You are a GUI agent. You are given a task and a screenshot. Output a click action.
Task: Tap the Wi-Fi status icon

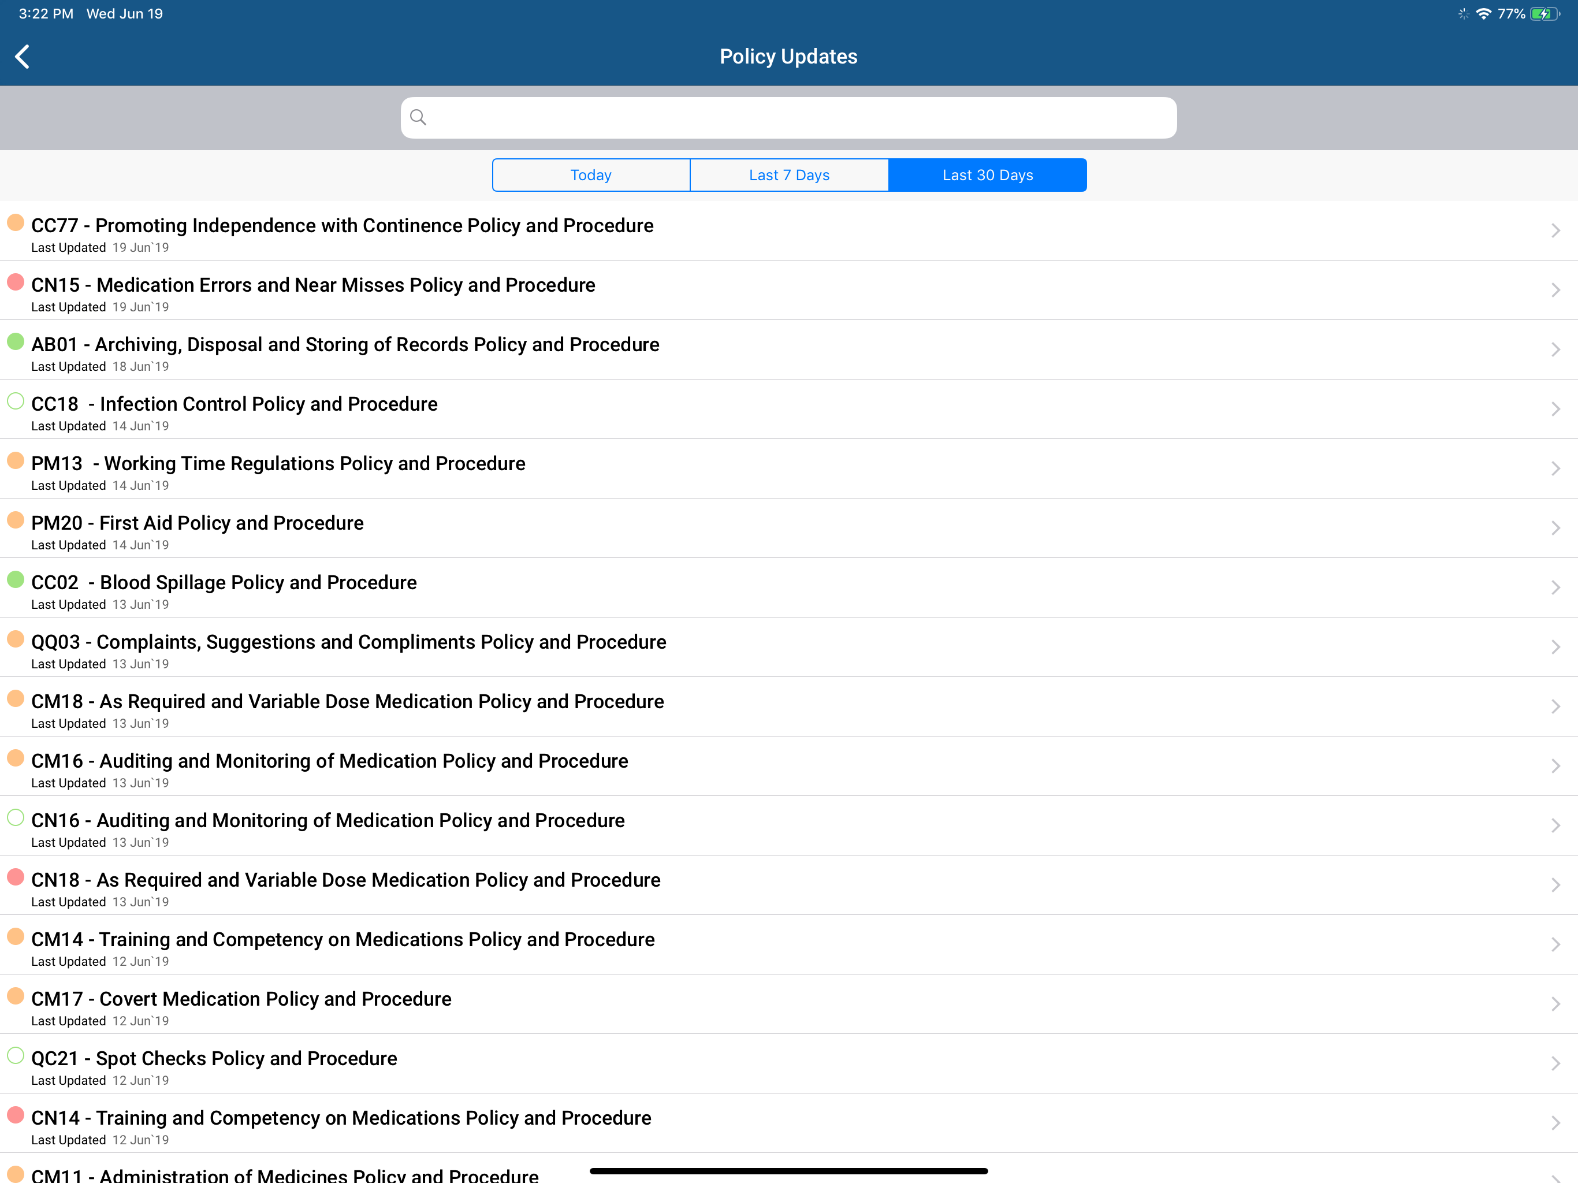coord(1483,13)
